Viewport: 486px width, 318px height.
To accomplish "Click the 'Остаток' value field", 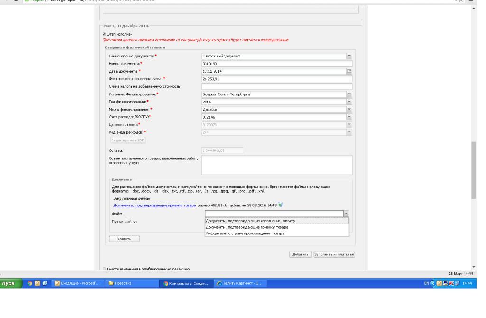I will pyautogui.click(x=222, y=150).
